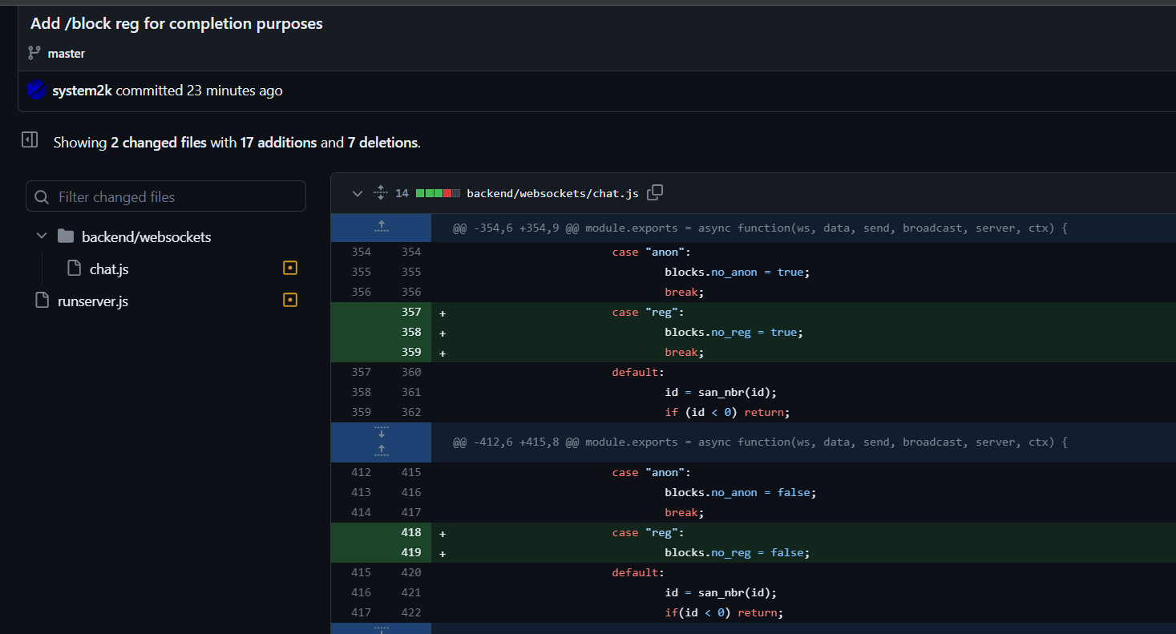
Task: Click the git branch icon beside master
Action: coord(34,53)
